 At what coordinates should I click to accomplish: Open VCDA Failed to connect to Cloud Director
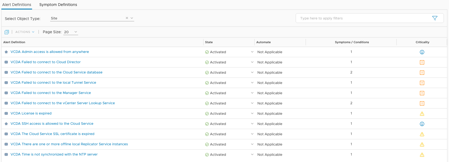[x=46, y=62]
